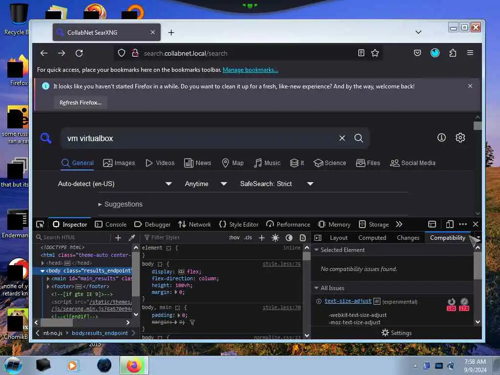The image size is (500, 375).
Task: Toggle Responsive Design Mode
Action: (x=450, y=225)
